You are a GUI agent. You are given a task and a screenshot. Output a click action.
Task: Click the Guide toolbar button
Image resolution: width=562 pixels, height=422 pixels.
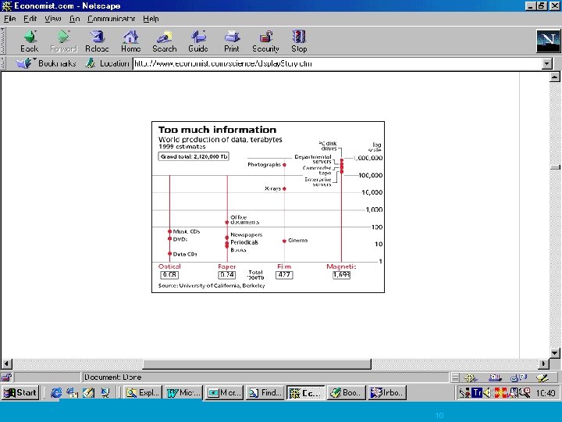(x=198, y=41)
